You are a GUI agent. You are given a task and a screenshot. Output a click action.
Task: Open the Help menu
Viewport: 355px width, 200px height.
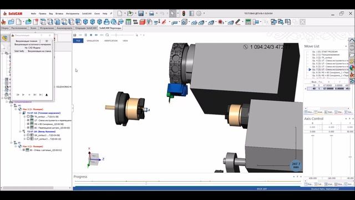(x=105, y=13)
